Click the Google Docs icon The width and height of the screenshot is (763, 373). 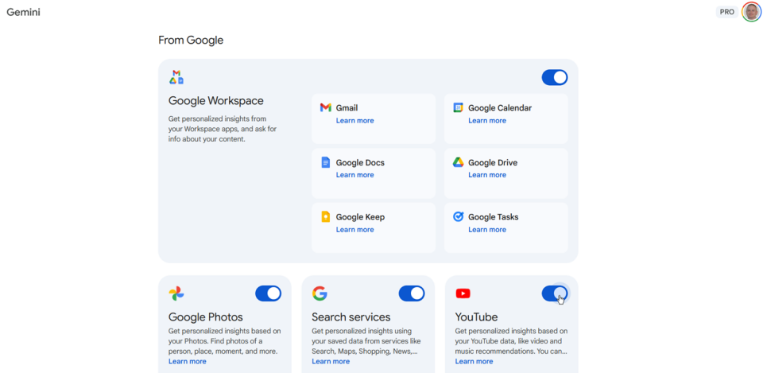[x=326, y=162]
